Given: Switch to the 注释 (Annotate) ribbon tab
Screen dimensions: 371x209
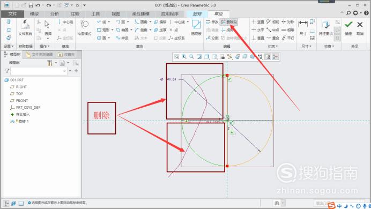Looking at the screenshot, I should [x=75, y=14].
